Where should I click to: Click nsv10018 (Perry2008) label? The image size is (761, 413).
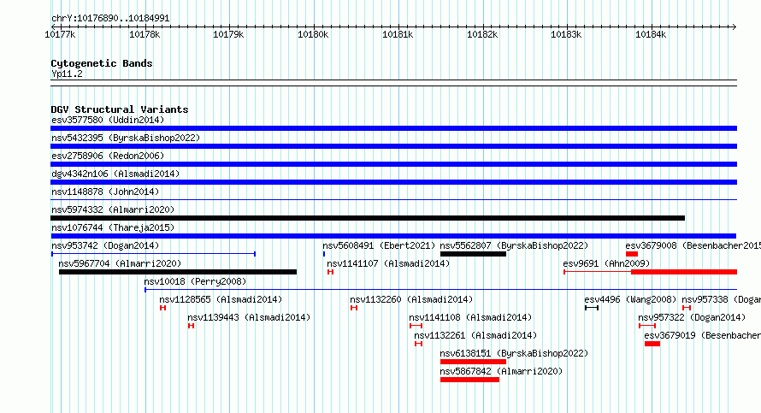pos(195,281)
